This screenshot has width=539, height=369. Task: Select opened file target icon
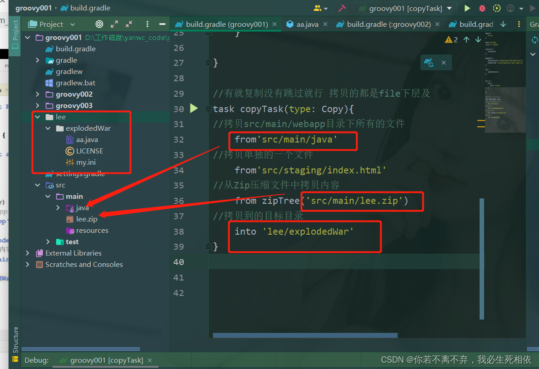coord(99,24)
